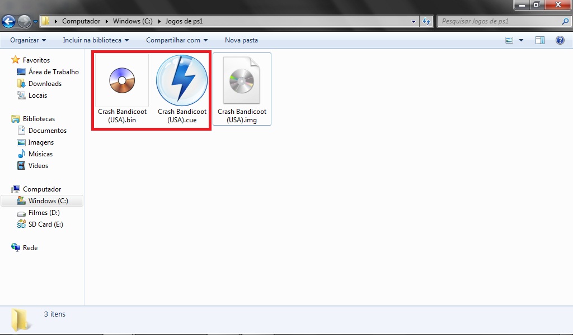Screen dimensions: 573x335
Task: Click the refresh button beside address bar
Action: pyautogui.click(x=426, y=22)
